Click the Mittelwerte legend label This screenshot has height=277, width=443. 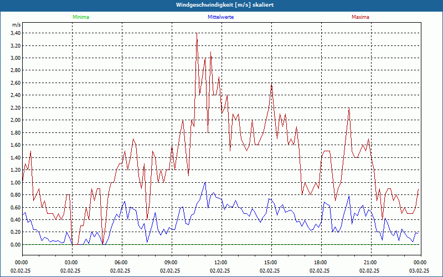[x=220, y=17]
